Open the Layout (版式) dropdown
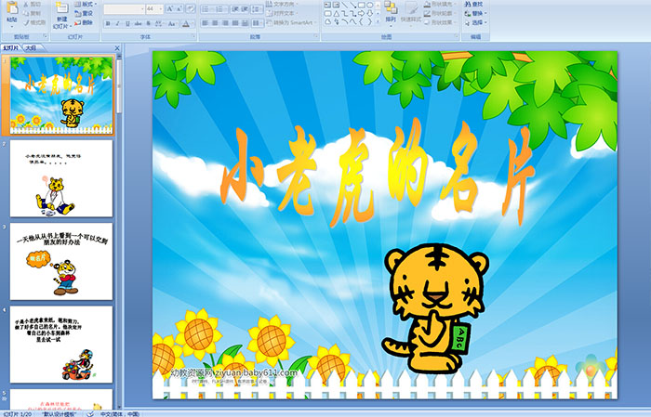The image size is (651, 417). (x=86, y=4)
